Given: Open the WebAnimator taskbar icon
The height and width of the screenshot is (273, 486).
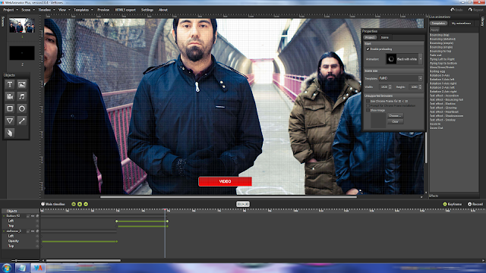Looking at the screenshot, I should coord(38,268).
